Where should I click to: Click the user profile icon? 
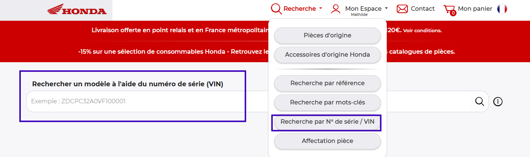pyautogui.click(x=336, y=9)
